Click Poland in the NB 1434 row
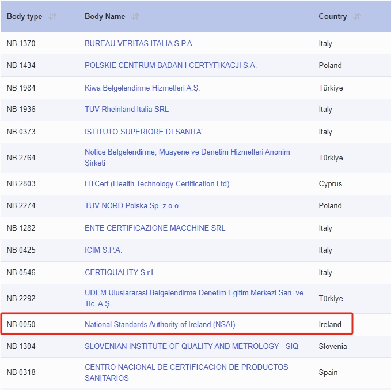This screenshot has width=391, height=390. [x=330, y=65]
